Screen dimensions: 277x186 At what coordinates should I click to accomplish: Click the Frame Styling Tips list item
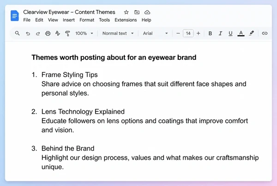click(69, 75)
